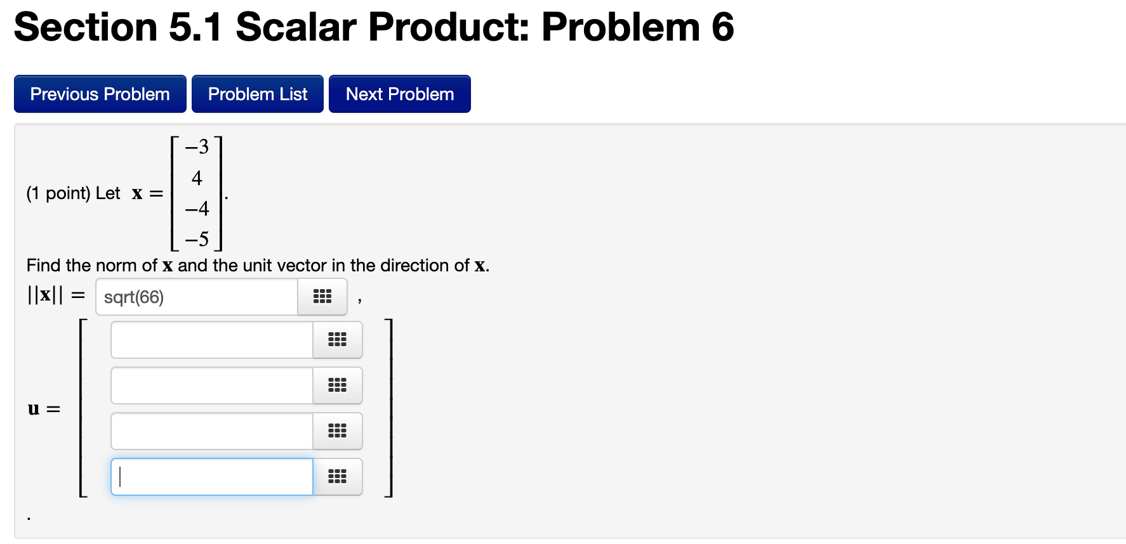This screenshot has height=544, width=1126.
Task: Go to the Previous Problem
Action: point(100,93)
